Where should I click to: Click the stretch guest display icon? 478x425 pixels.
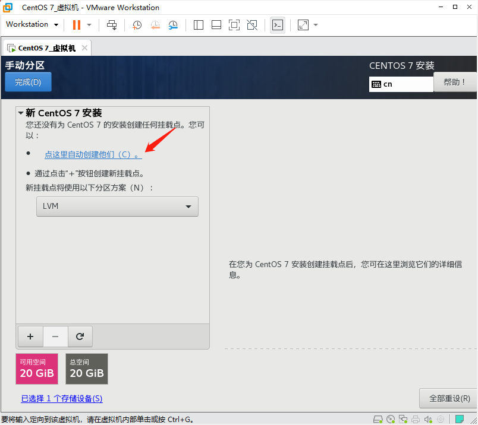click(303, 25)
